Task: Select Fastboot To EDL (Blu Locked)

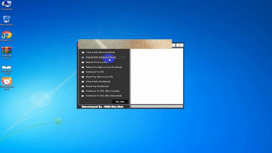Action: (100, 91)
